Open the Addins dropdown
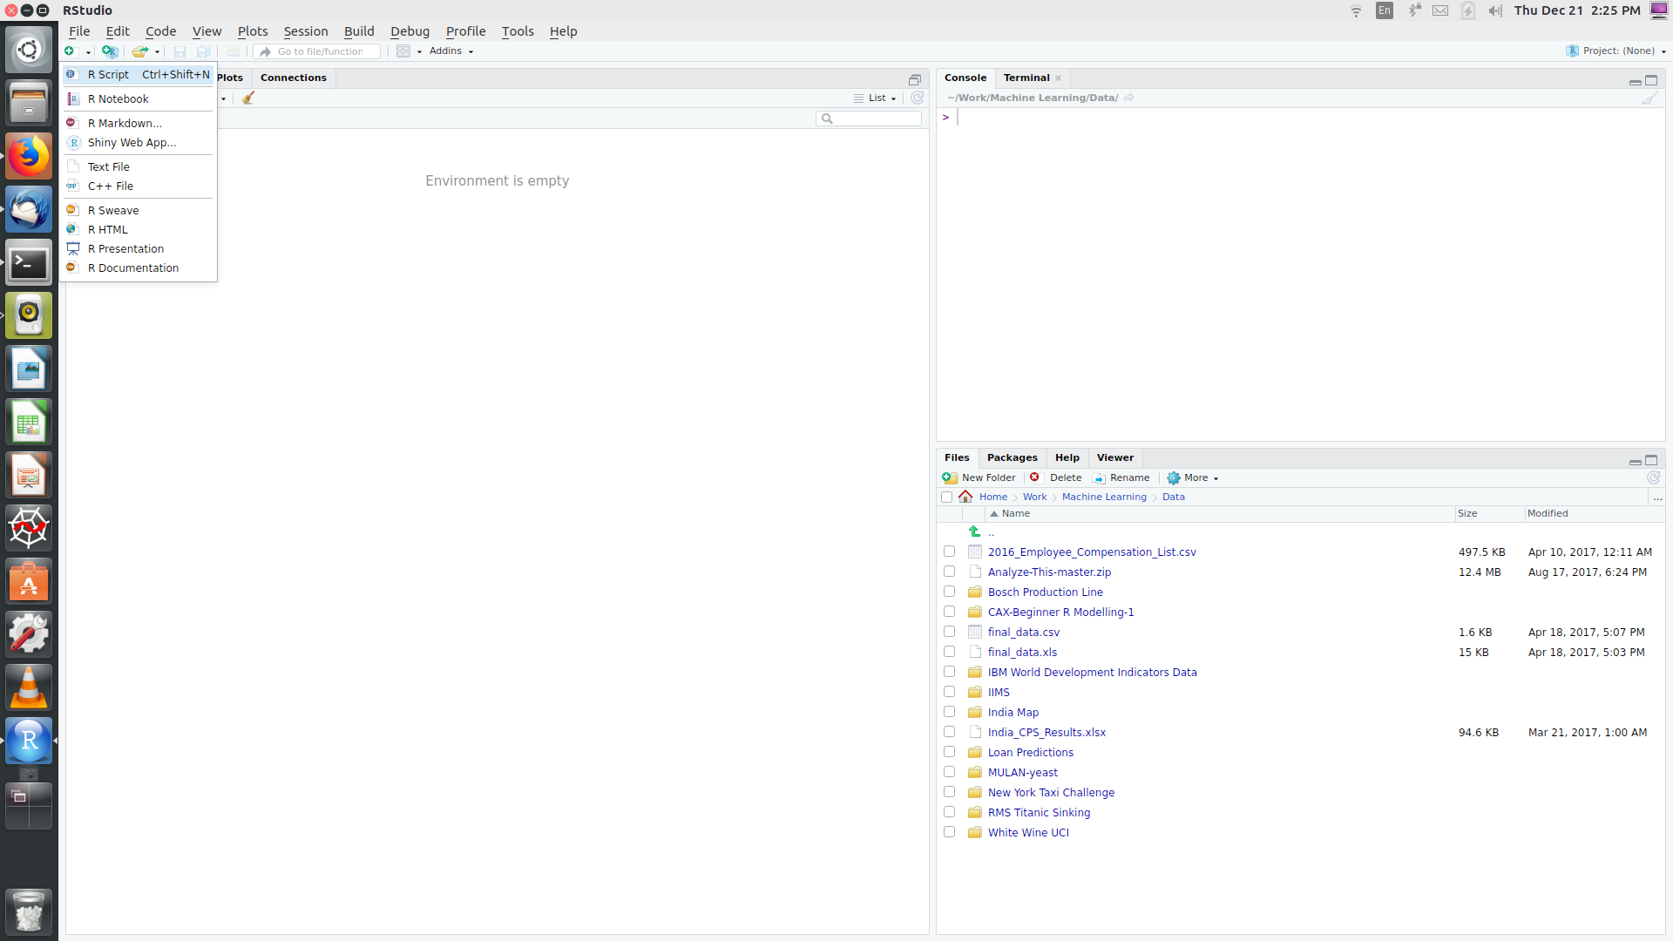 (450, 51)
